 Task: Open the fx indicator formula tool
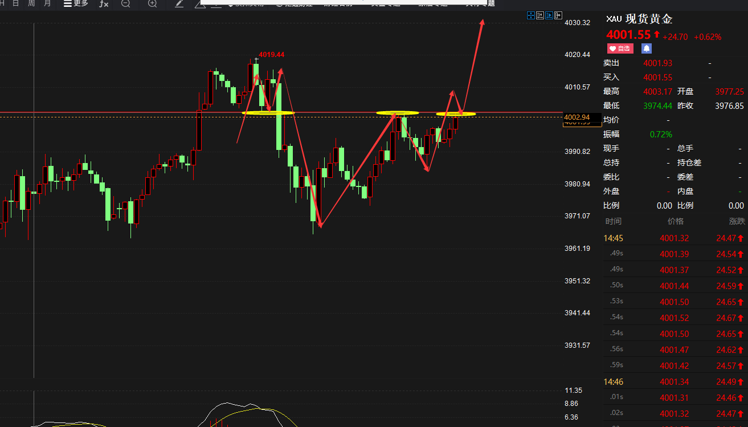104,3
